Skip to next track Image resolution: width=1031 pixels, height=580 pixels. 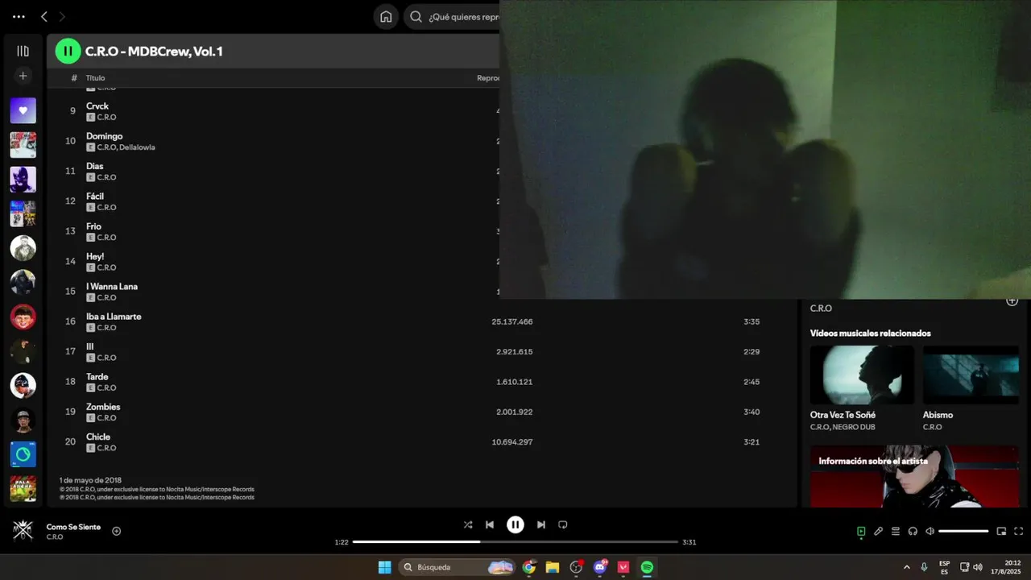click(x=541, y=524)
